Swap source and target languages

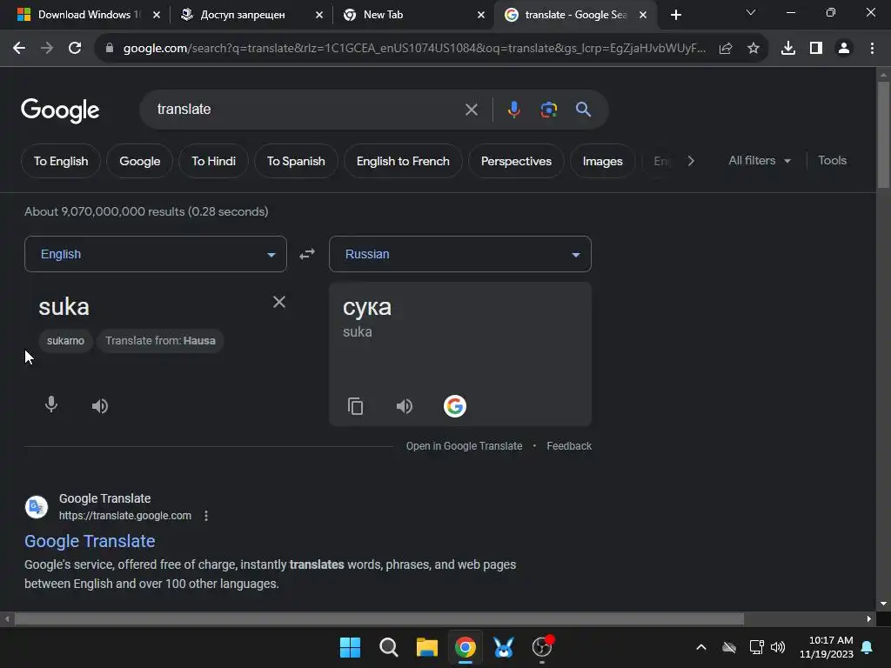(307, 254)
